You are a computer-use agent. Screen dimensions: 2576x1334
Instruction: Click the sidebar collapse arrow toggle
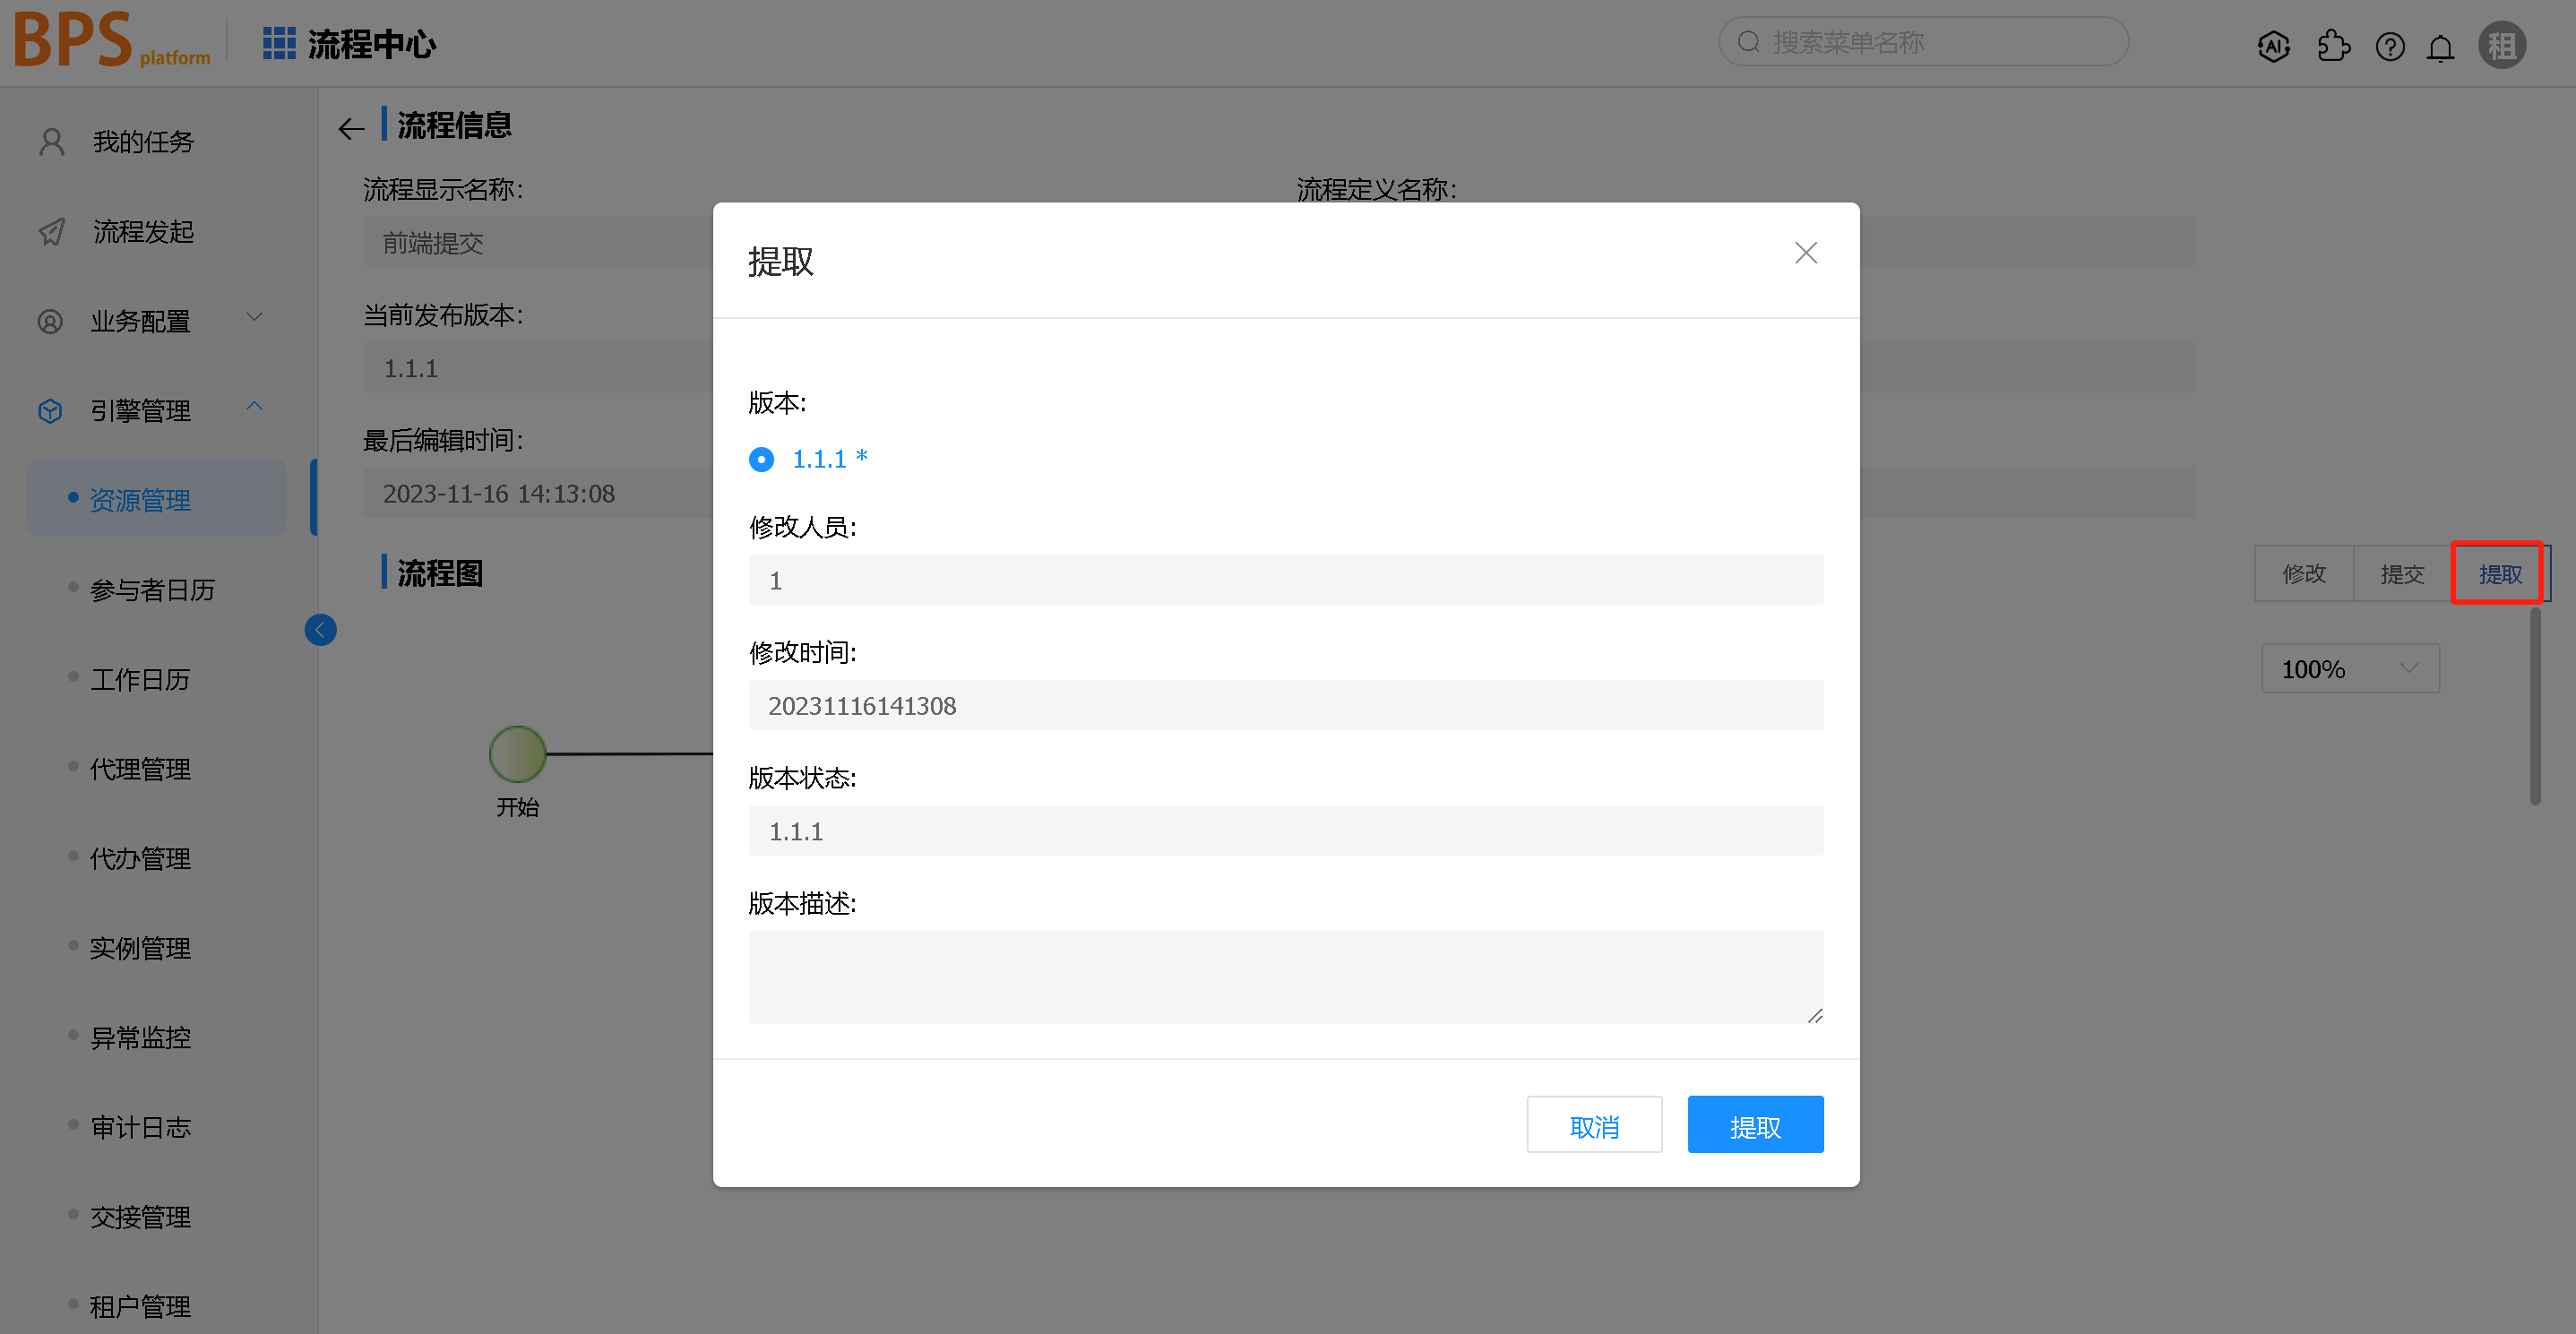[320, 629]
